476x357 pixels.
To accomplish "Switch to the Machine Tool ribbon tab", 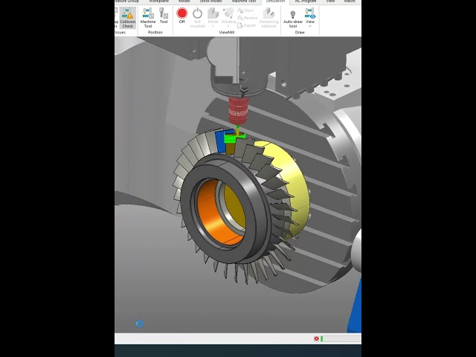I will (244, 1).
